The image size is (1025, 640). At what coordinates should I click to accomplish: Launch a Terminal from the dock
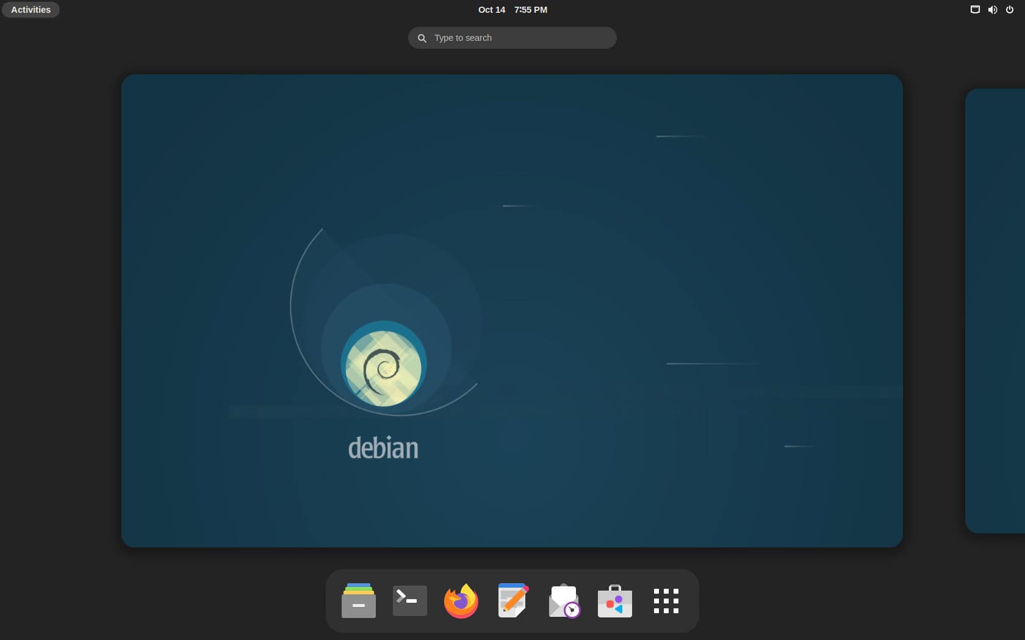[409, 600]
